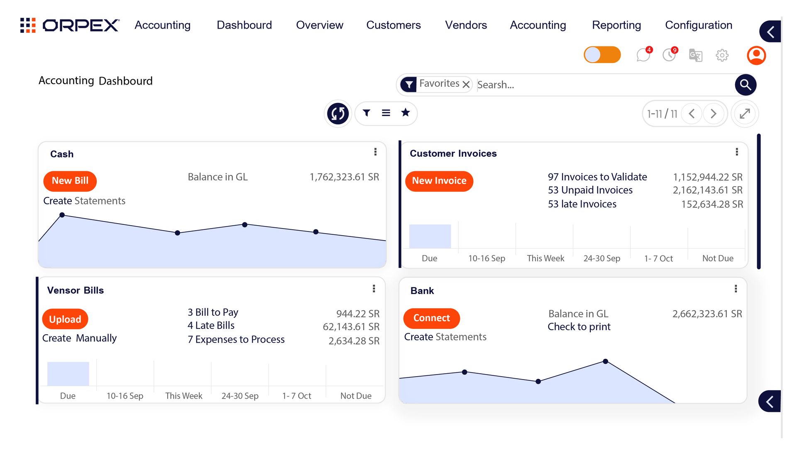The width and height of the screenshot is (797, 455).
Task: Expand the fullscreen arrows icon
Action: click(745, 113)
